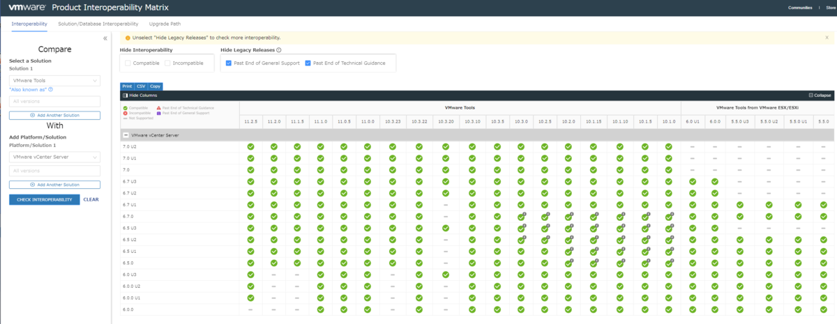Open the "Also known as" link

pyautogui.click(x=27, y=89)
